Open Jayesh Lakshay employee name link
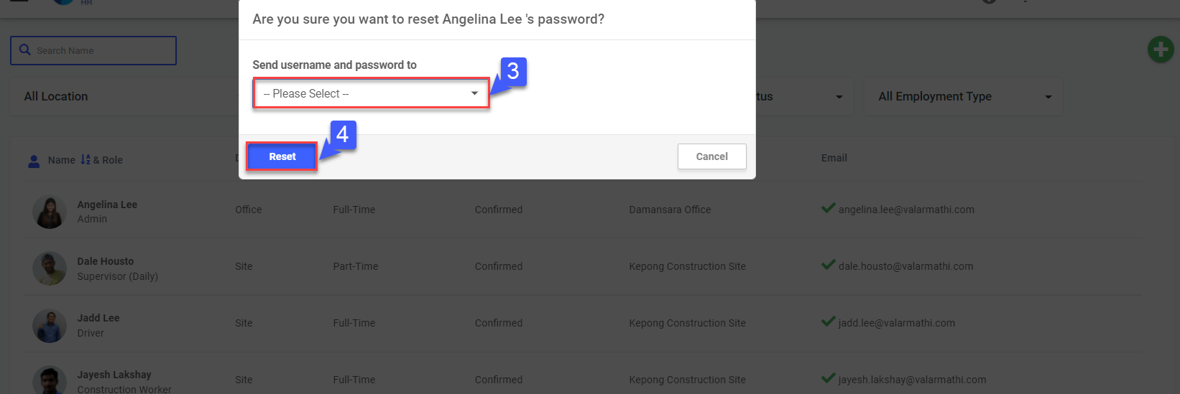The width and height of the screenshot is (1180, 394). point(114,375)
